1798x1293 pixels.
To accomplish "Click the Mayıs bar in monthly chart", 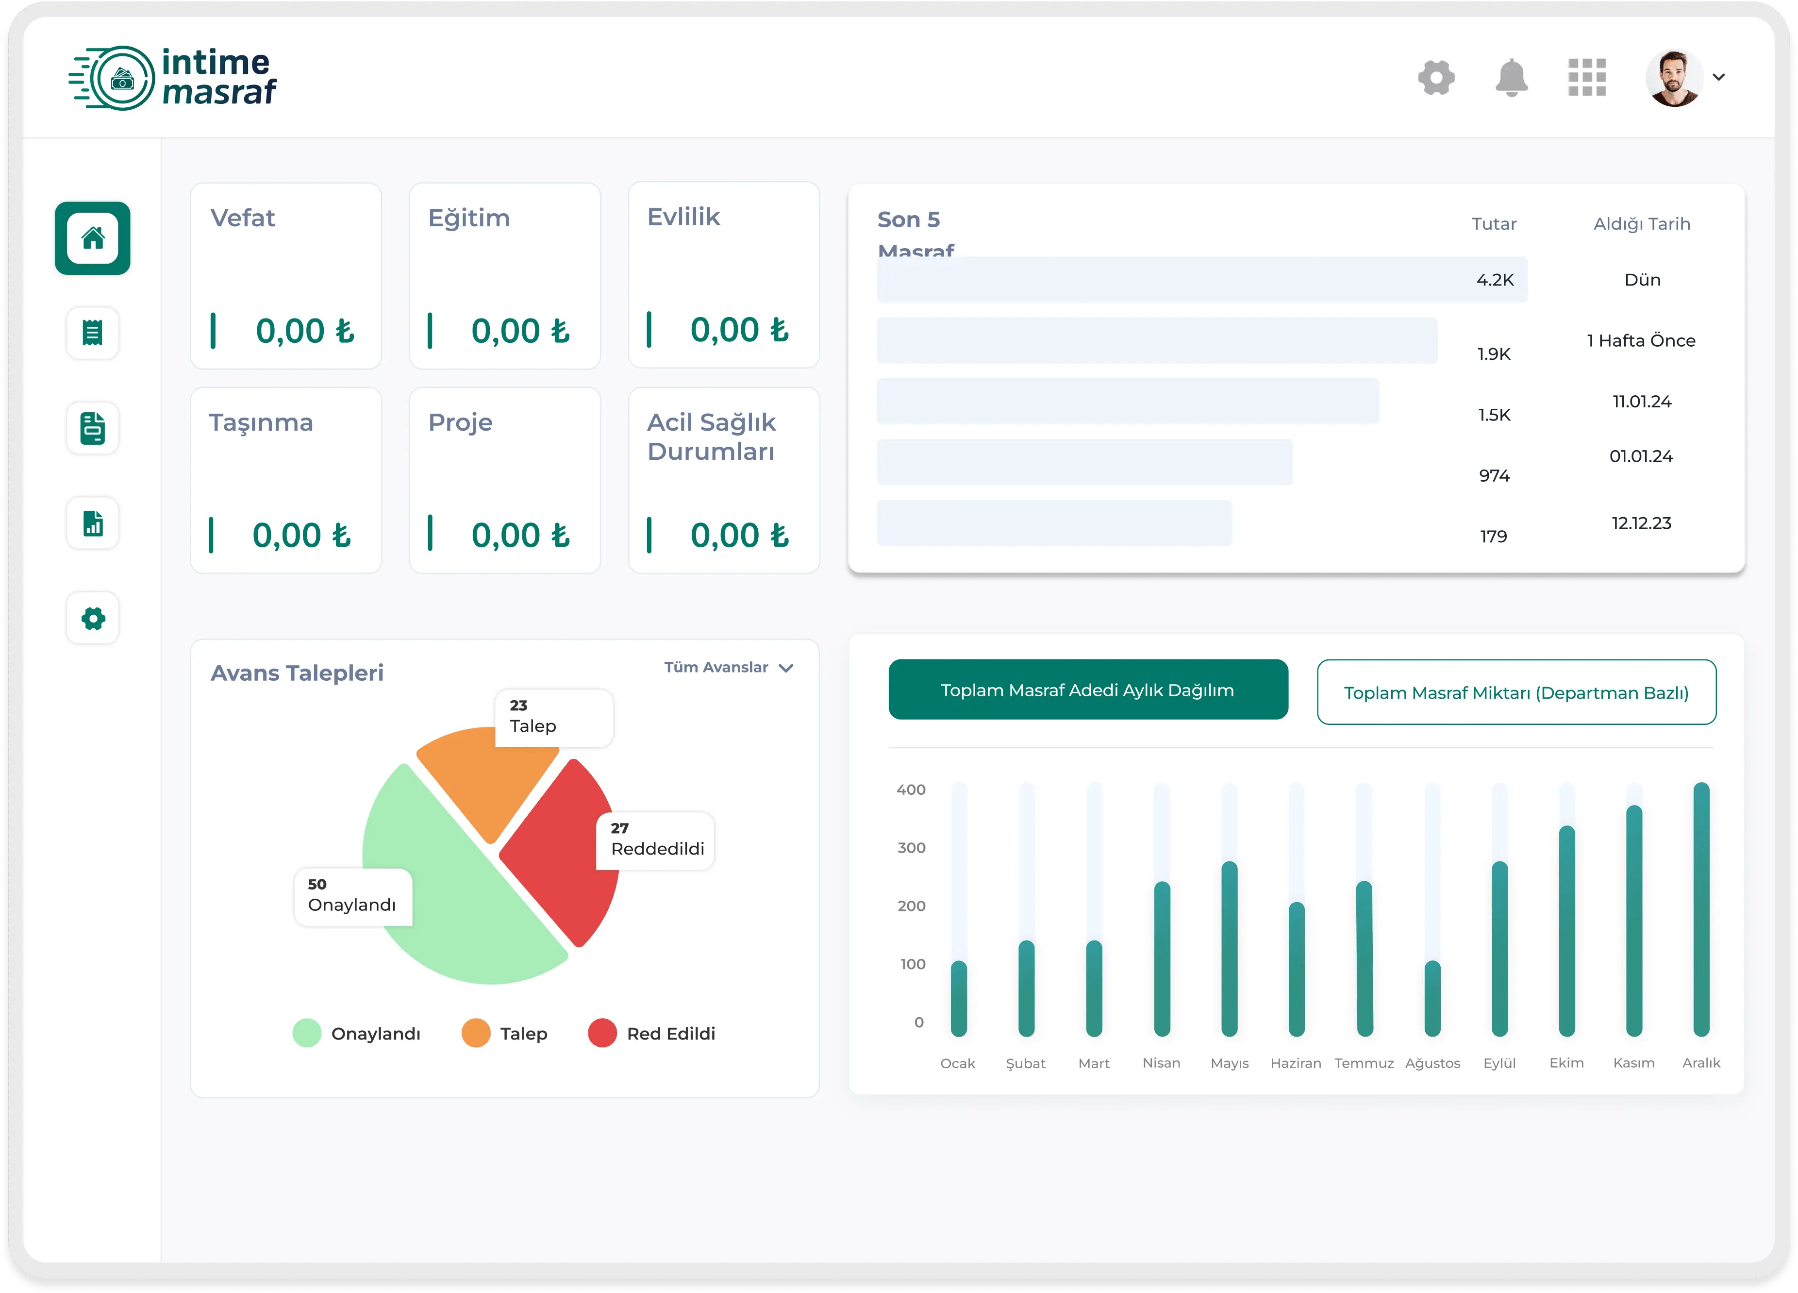I will [x=1229, y=948].
